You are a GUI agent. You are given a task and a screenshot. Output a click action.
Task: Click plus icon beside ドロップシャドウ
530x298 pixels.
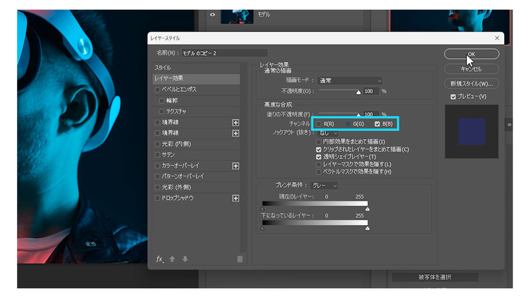(236, 198)
